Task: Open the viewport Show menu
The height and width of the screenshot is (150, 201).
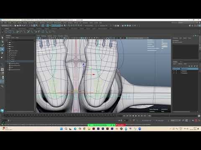Action: (55, 36)
